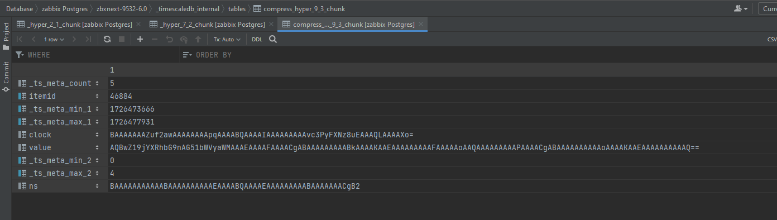Click the zabbix Postgres breadcrumb
Viewport: 777px width, 220px height.
(x=65, y=9)
